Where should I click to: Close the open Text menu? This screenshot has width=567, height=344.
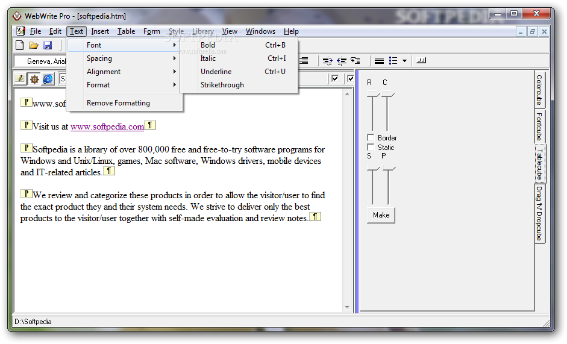pyautogui.click(x=77, y=31)
